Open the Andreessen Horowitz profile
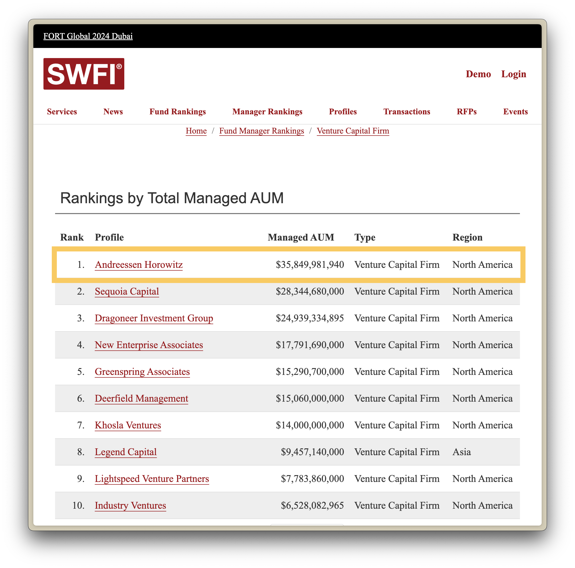 [139, 265]
